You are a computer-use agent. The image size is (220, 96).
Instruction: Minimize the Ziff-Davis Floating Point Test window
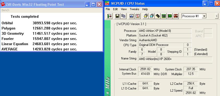pyautogui.click(x=87, y=4)
